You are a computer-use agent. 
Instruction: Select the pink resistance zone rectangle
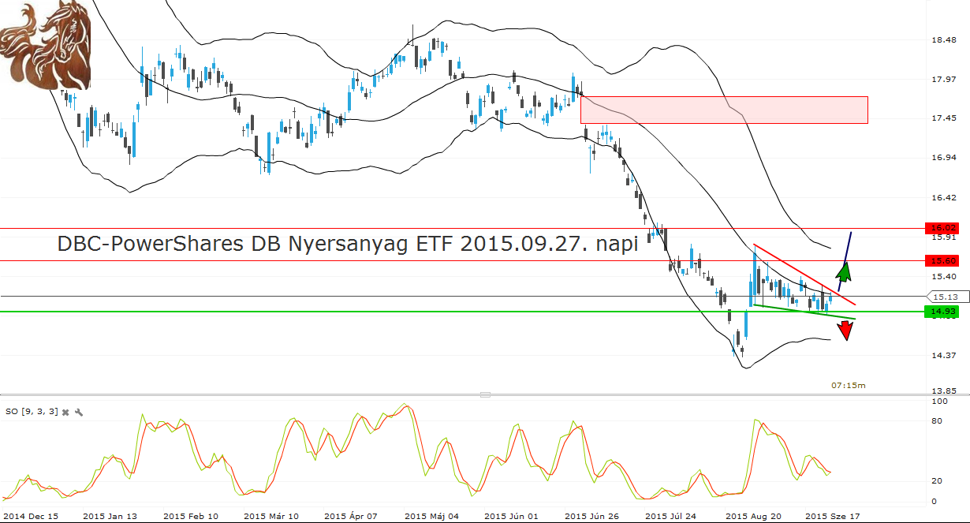724,110
